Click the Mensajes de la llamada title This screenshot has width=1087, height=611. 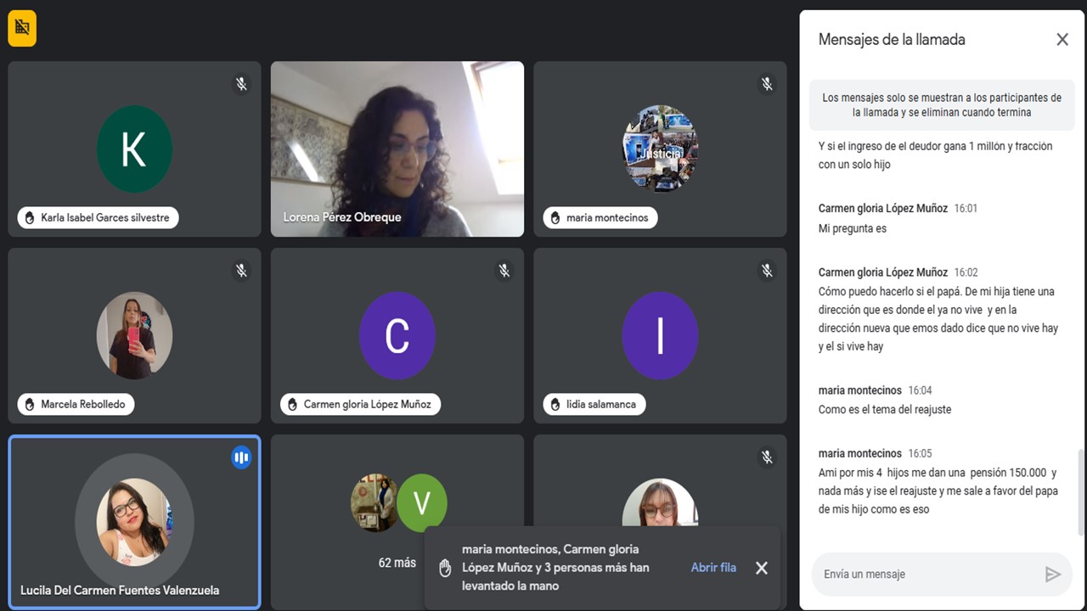892,39
